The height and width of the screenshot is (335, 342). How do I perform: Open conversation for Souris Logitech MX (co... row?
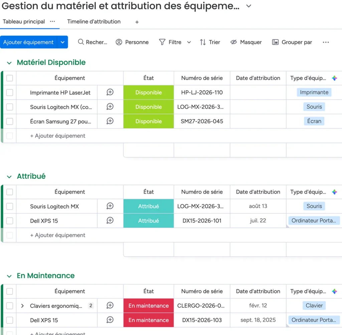pos(110,106)
